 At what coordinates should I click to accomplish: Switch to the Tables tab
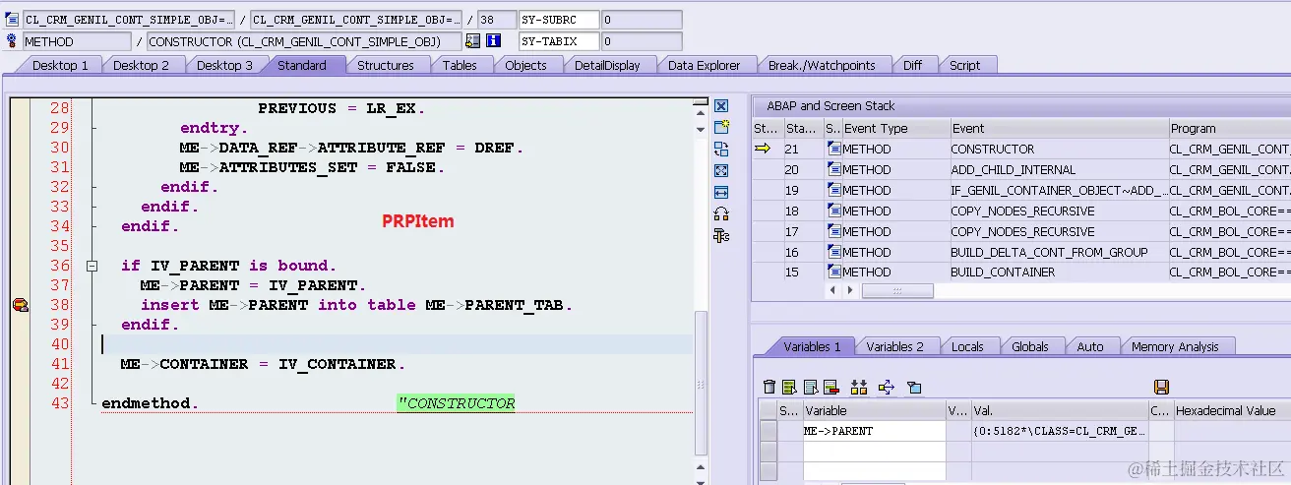tap(460, 65)
